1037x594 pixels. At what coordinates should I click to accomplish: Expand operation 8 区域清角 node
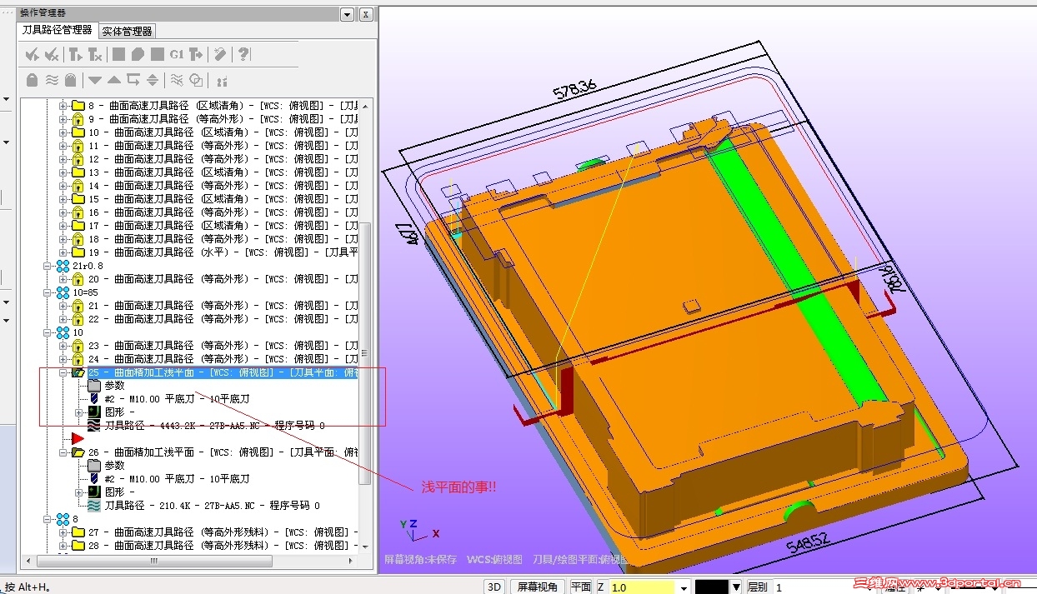click(x=63, y=106)
